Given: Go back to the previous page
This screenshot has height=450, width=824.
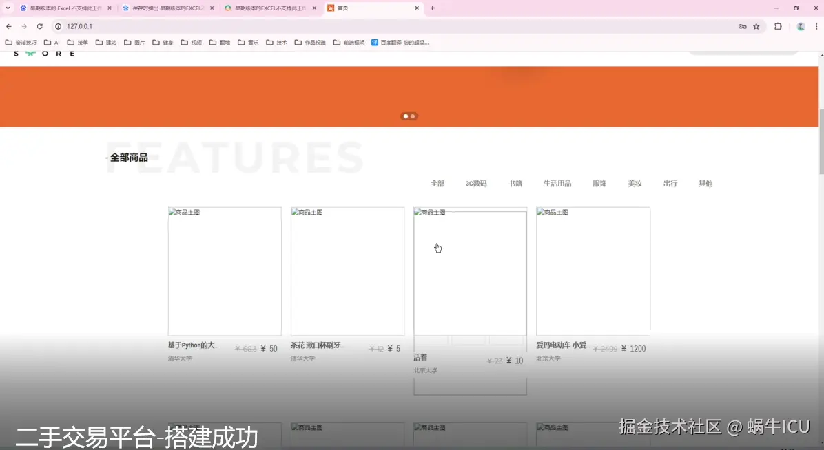Looking at the screenshot, I should coord(9,26).
